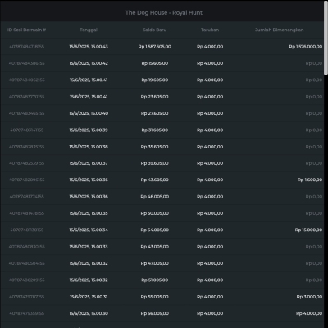Select the row with balance Rp 56.005,00
Viewport: 328px width, 328px height.
click(162, 313)
